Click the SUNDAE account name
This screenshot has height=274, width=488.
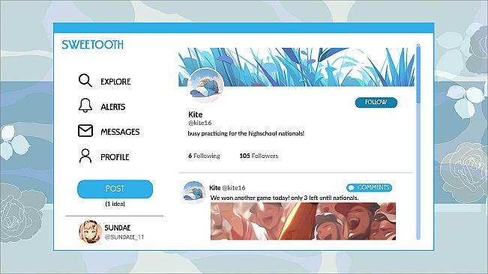tap(118, 228)
